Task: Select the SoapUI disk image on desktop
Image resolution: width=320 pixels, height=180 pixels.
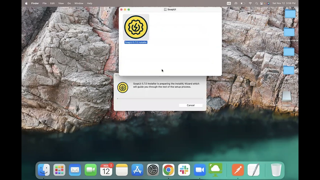Action: pos(286,97)
